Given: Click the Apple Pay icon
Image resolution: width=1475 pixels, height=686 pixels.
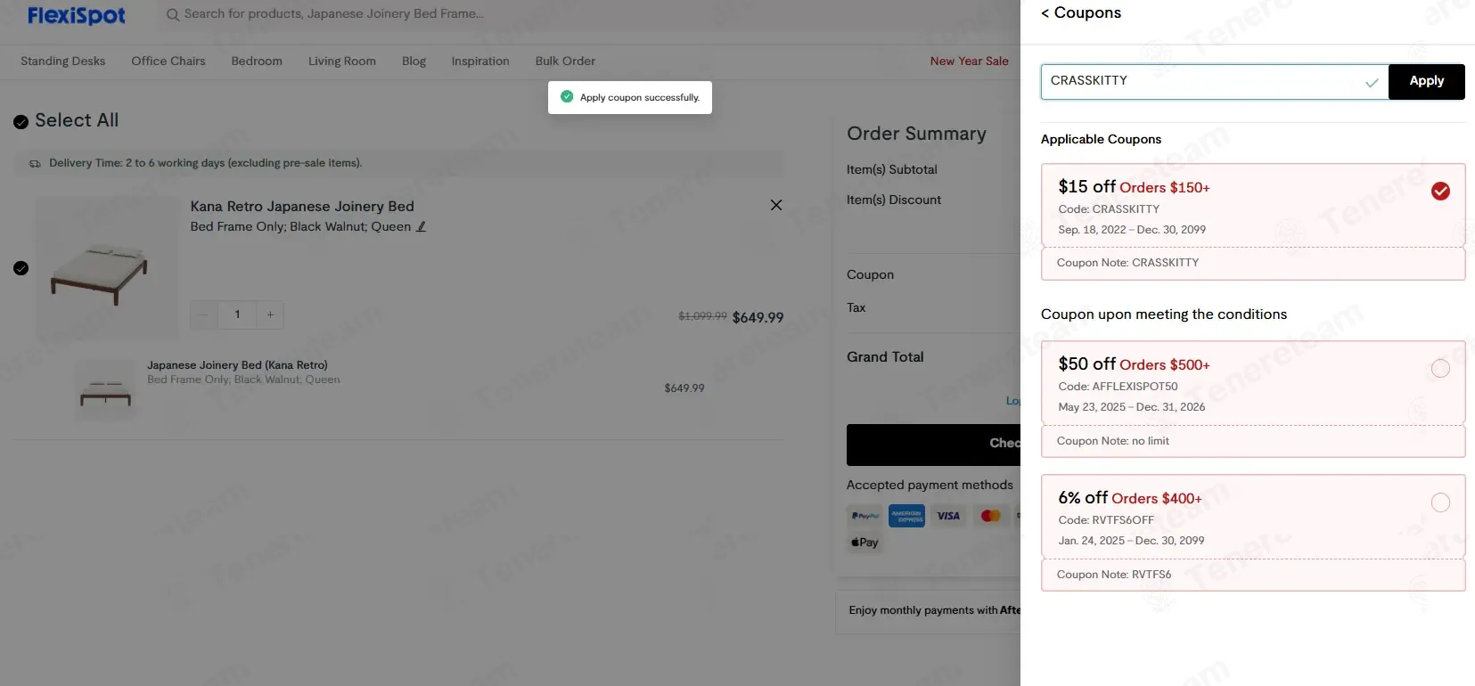Looking at the screenshot, I should pyautogui.click(x=865, y=543).
